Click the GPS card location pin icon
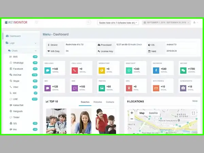Image resolution: width=204 pixels, height=153 pixels. coord(129,88)
